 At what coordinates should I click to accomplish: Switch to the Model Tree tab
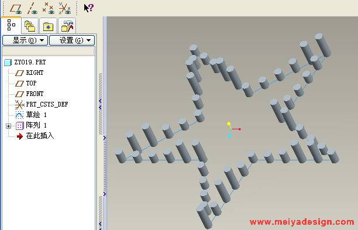[11, 25]
